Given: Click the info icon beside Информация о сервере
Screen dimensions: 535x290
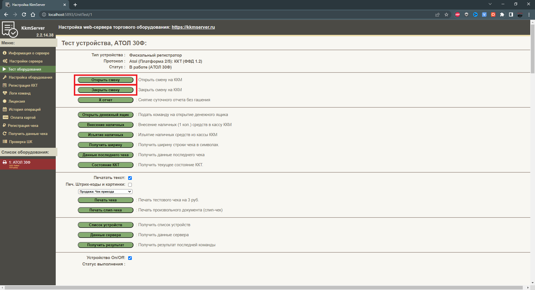Looking at the screenshot, I should click(x=4, y=53).
